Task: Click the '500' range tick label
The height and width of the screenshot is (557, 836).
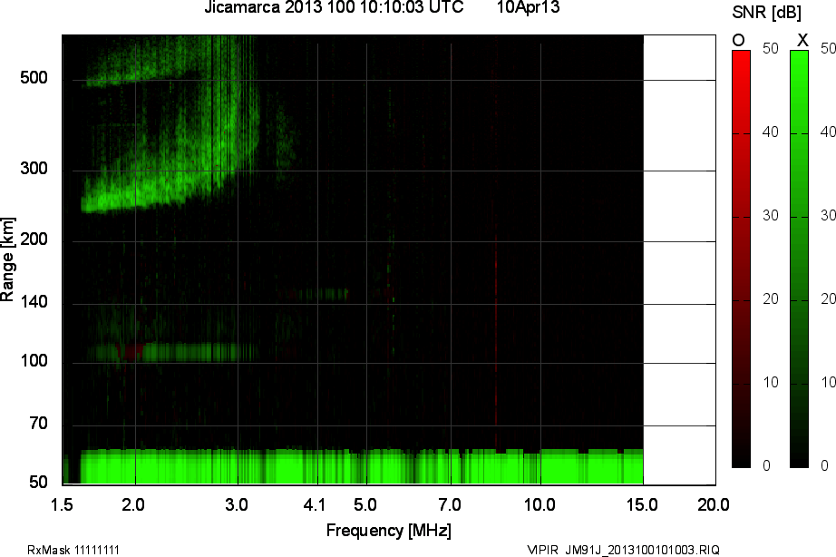Action: pyautogui.click(x=34, y=78)
